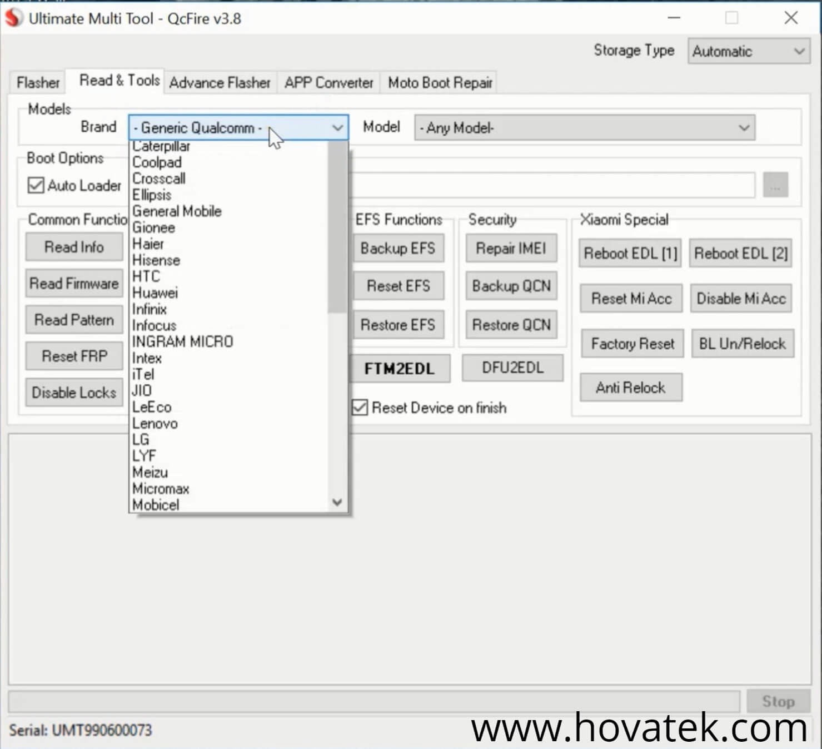Click the Backup QCN button
The height and width of the screenshot is (749, 822).
(x=511, y=286)
